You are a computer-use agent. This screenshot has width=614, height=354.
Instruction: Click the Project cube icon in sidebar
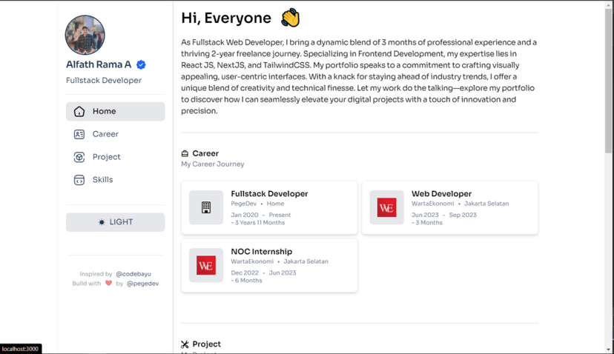[79, 157]
